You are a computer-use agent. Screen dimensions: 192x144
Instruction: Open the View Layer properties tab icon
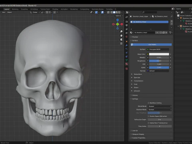126,29
